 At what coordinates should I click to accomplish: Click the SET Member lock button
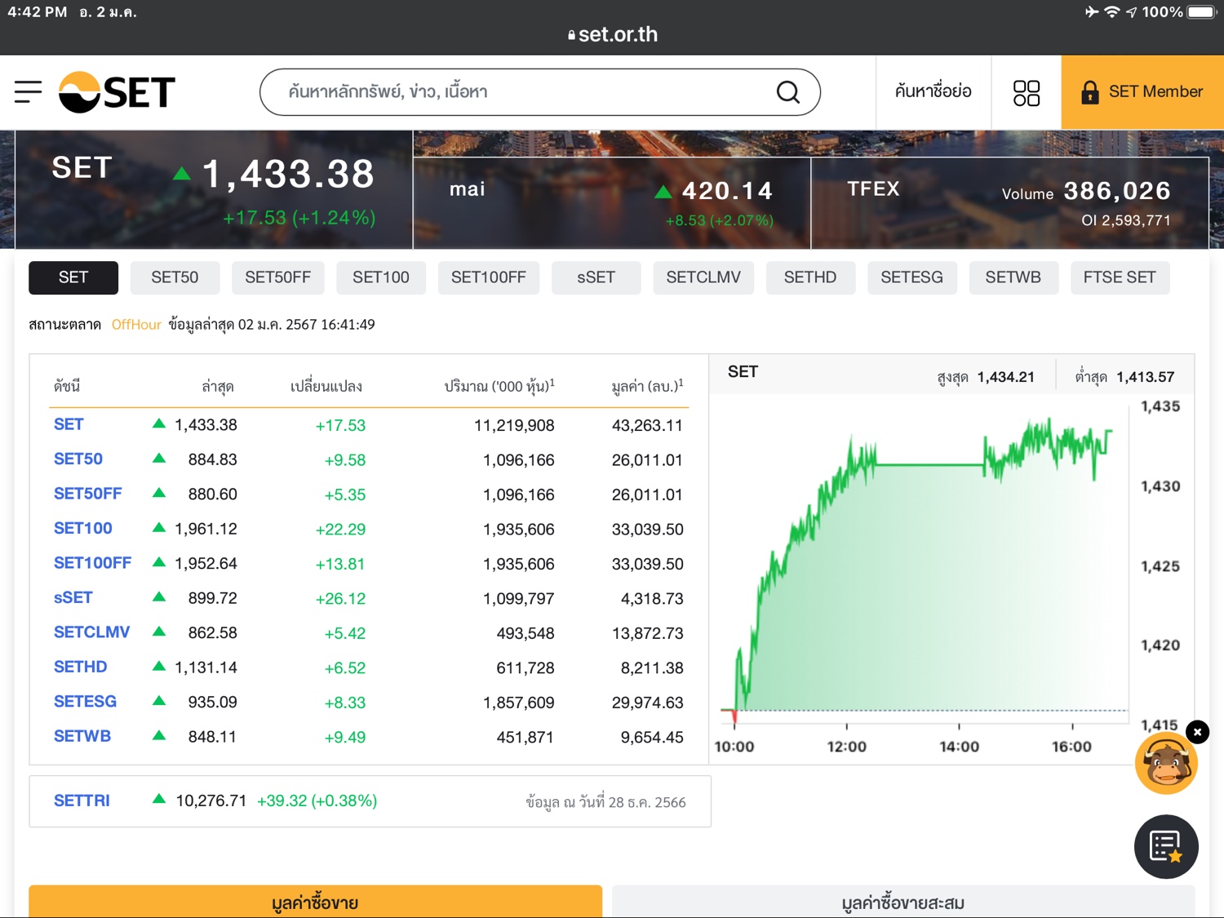pyautogui.click(x=1142, y=92)
